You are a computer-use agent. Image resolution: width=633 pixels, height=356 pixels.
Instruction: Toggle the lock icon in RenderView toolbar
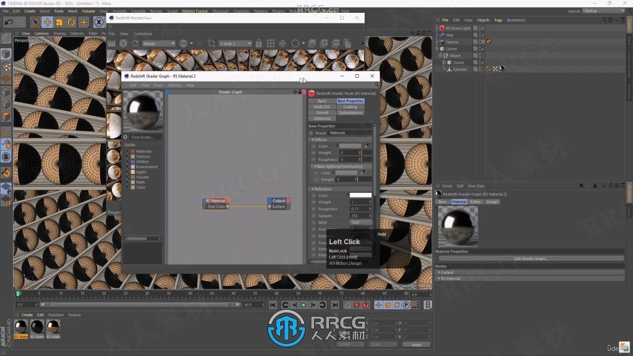click(x=259, y=44)
